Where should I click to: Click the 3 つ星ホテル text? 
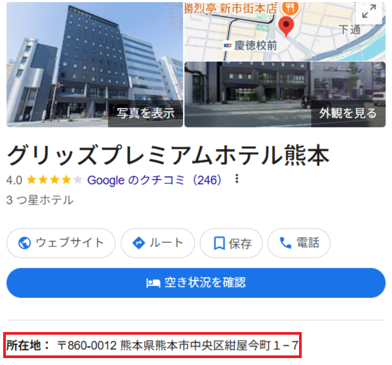(40, 200)
